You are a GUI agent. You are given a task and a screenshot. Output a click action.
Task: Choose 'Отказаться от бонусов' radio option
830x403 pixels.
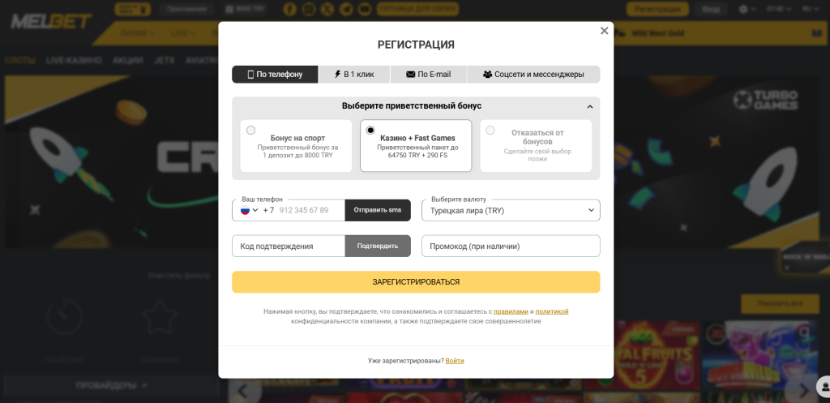(490, 131)
